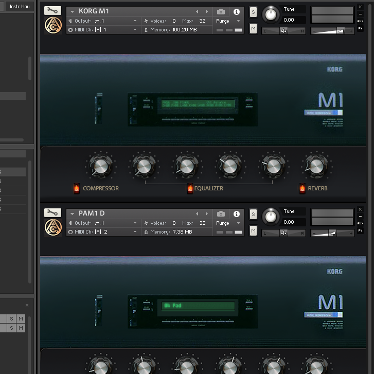
Task: Minimize the KORG M1 instrument view
Action: pos(361,14)
